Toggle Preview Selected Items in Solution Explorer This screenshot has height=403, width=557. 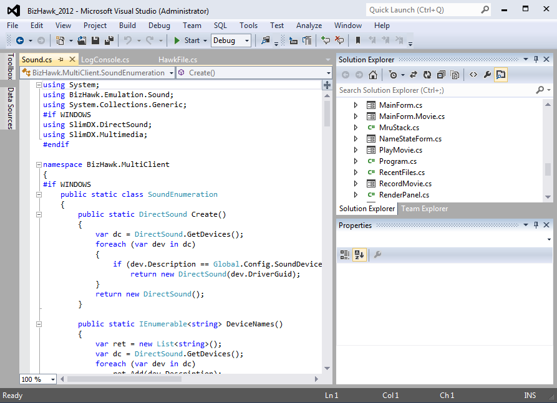[500, 75]
